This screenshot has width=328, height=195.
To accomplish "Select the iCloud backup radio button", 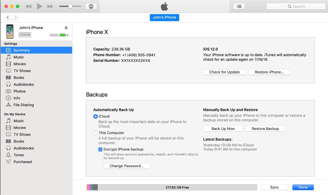I will coord(96,117).
